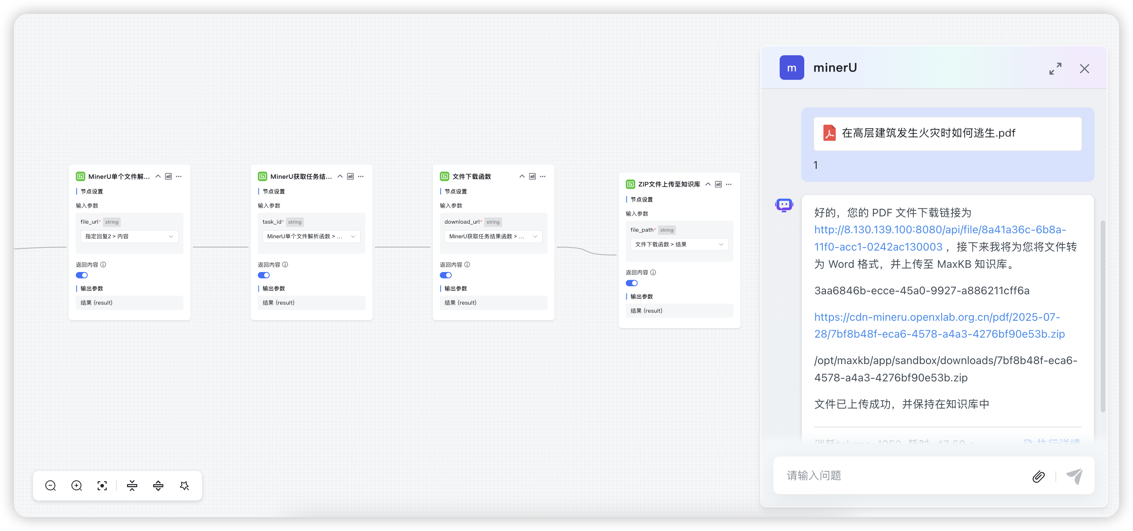
Task: Open file_path dropdown showing 文件下载函数 > 结果
Action: click(679, 244)
